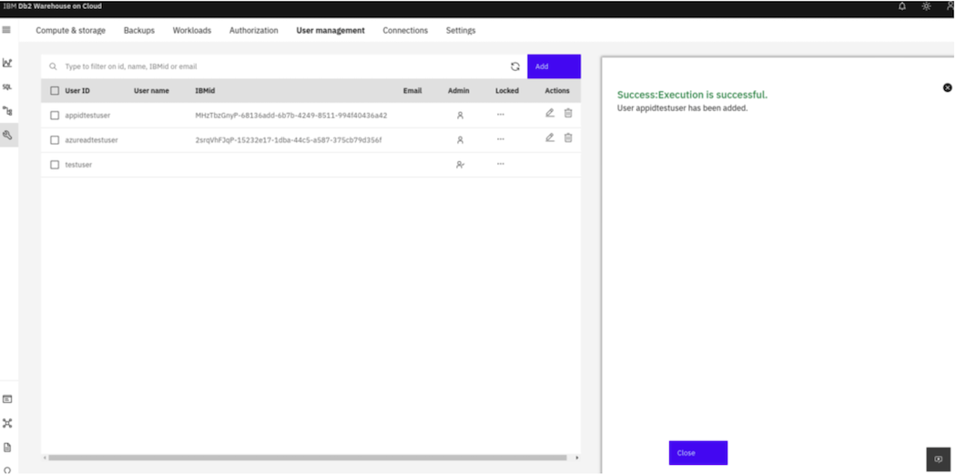Open the document icon in lower sidebar
The image size is (956, 474).
point(7,448)
